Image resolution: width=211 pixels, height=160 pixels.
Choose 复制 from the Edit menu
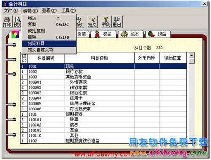49,25
